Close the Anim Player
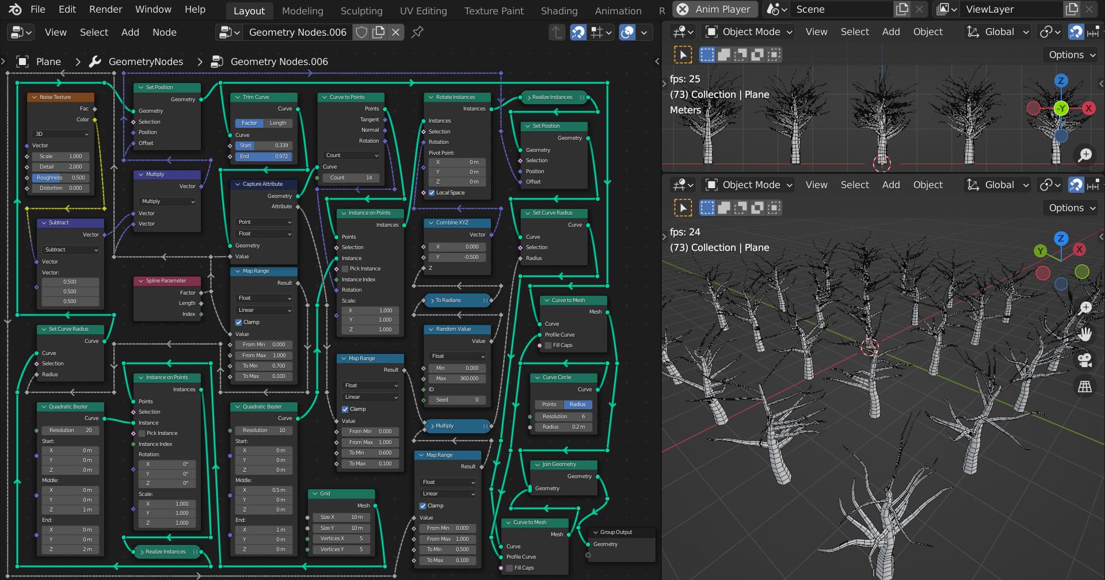The image size is (1105, 580). click(683, 9)
